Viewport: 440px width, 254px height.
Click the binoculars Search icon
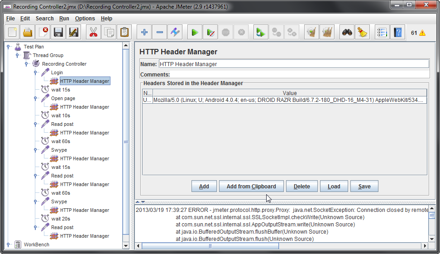pos(347,32)
